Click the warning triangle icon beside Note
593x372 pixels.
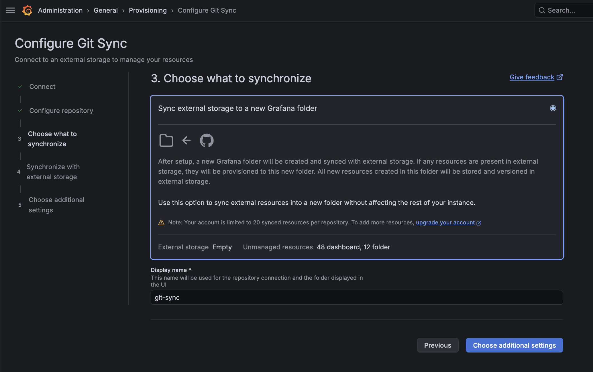pos(161,223)
